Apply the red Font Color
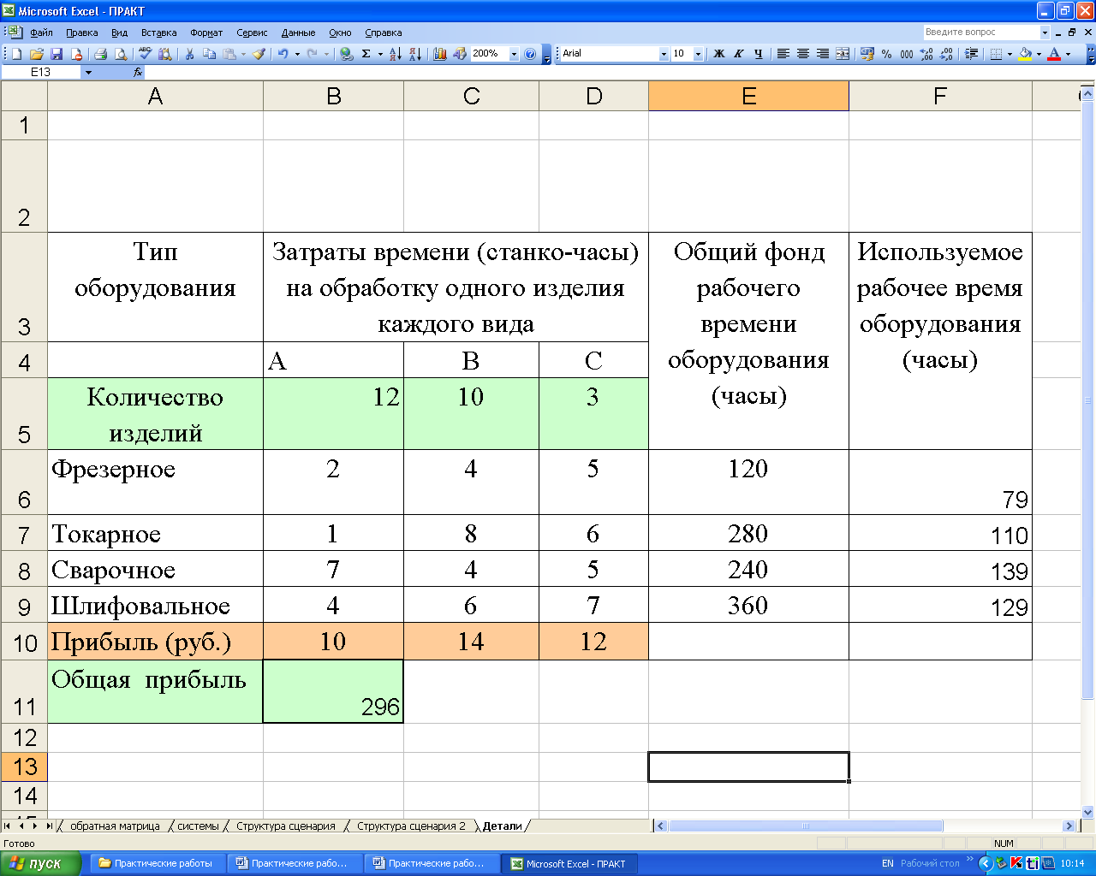This screenshot has height=876, width=1096. point(1054,54)
